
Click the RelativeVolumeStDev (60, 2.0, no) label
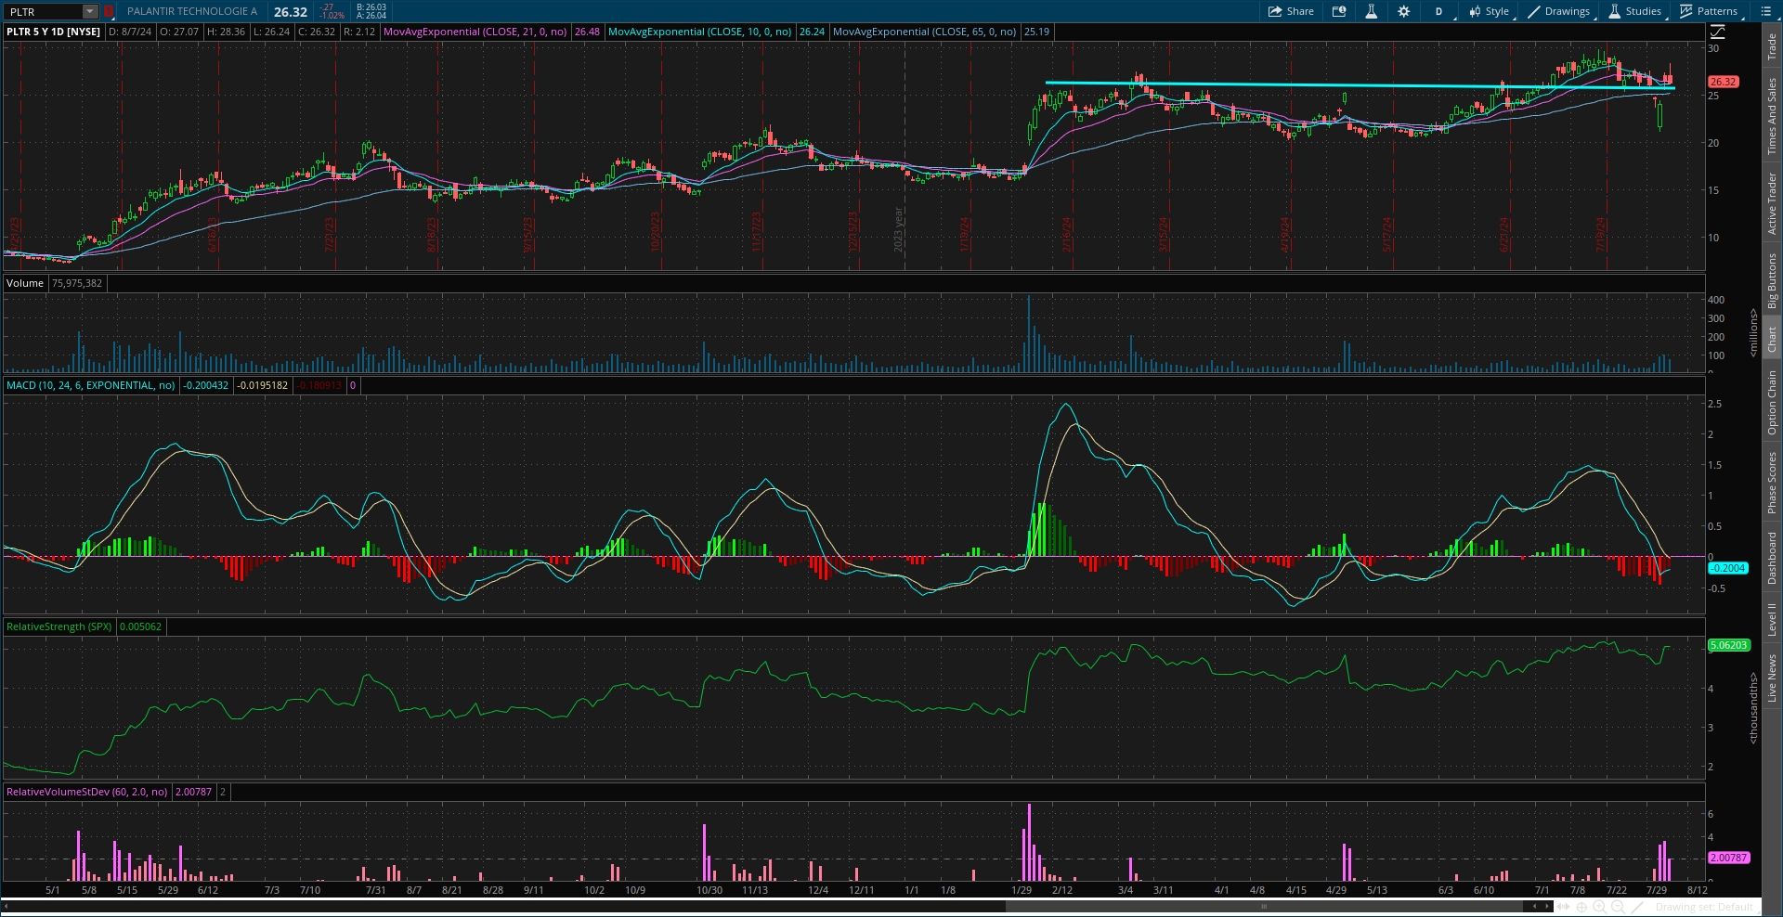click(x=87, y=792)
